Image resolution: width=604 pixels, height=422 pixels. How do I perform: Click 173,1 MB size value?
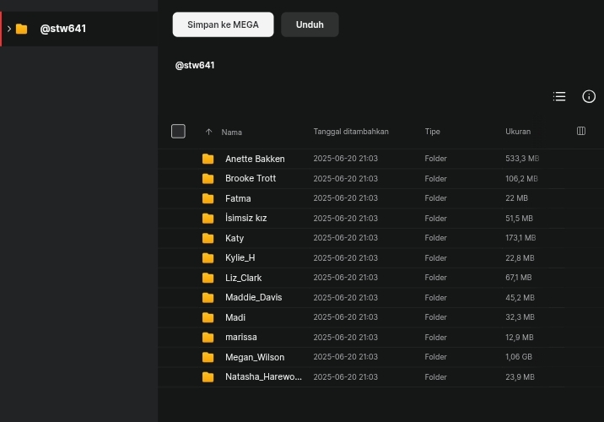[x=520, y=238]
